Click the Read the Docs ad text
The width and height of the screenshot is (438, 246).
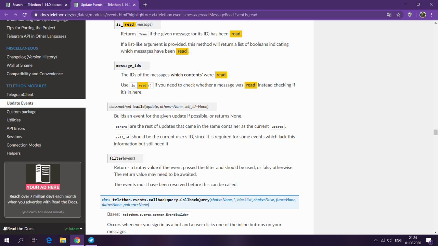[x=43, y=199]
